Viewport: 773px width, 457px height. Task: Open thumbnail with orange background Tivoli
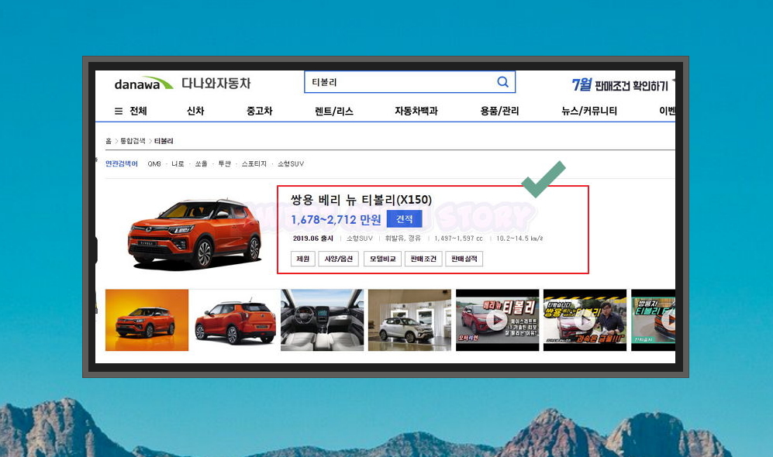[x=147, y=320]
